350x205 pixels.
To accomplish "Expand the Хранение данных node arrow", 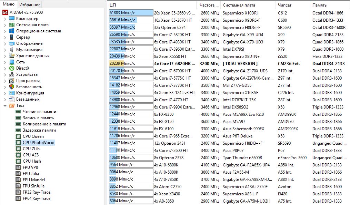I will click(5, 56).
